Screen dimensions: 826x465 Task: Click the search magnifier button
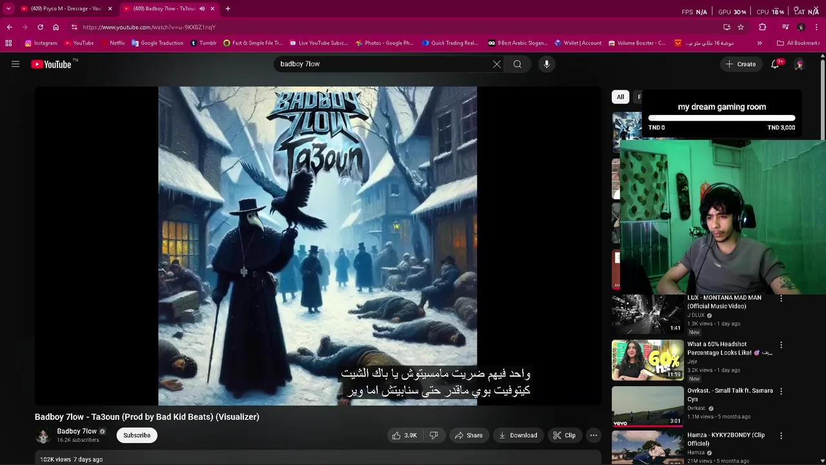coord(518,64)
